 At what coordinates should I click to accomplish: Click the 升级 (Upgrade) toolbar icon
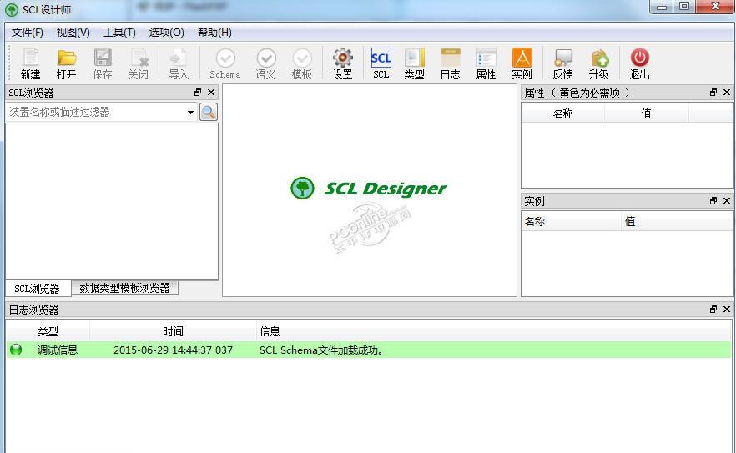[599, 64]
